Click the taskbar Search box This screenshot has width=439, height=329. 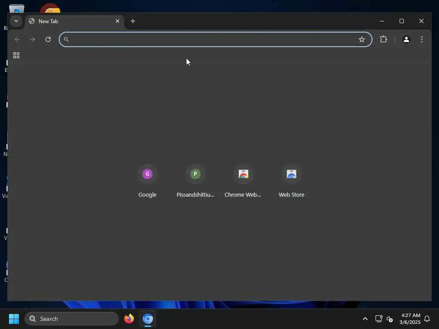(72, 319)
